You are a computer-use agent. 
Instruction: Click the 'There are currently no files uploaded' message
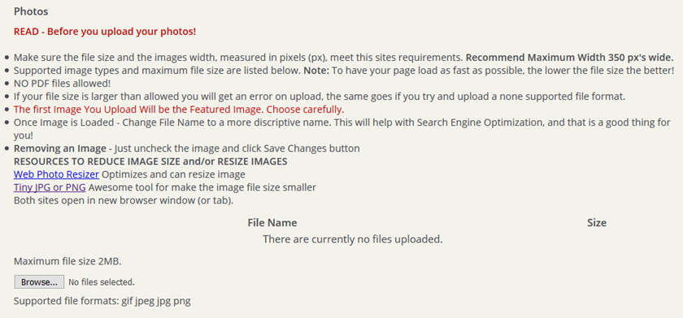353,239
